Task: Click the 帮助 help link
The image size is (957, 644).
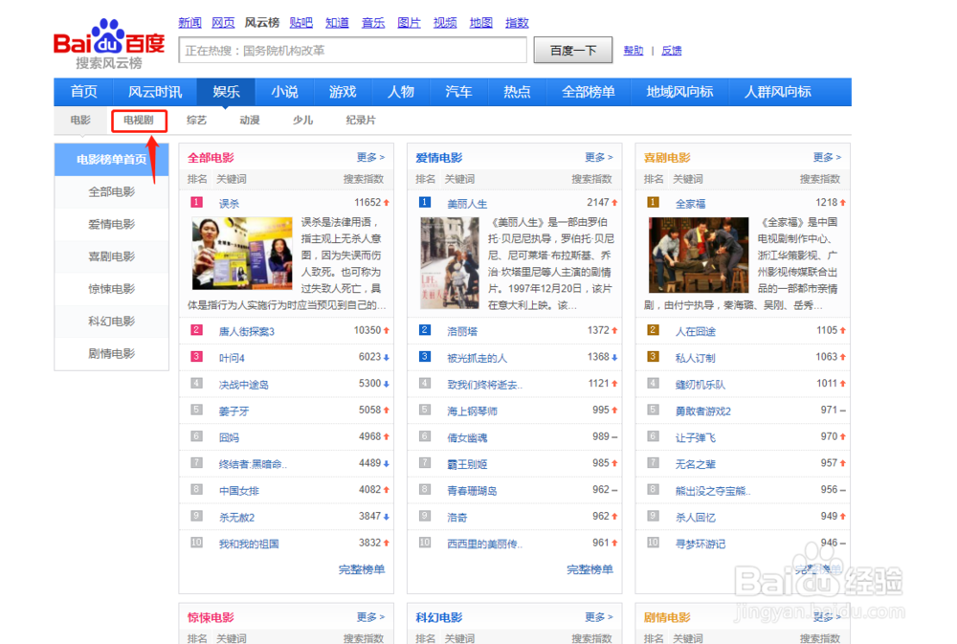Action: pos(634,51)
